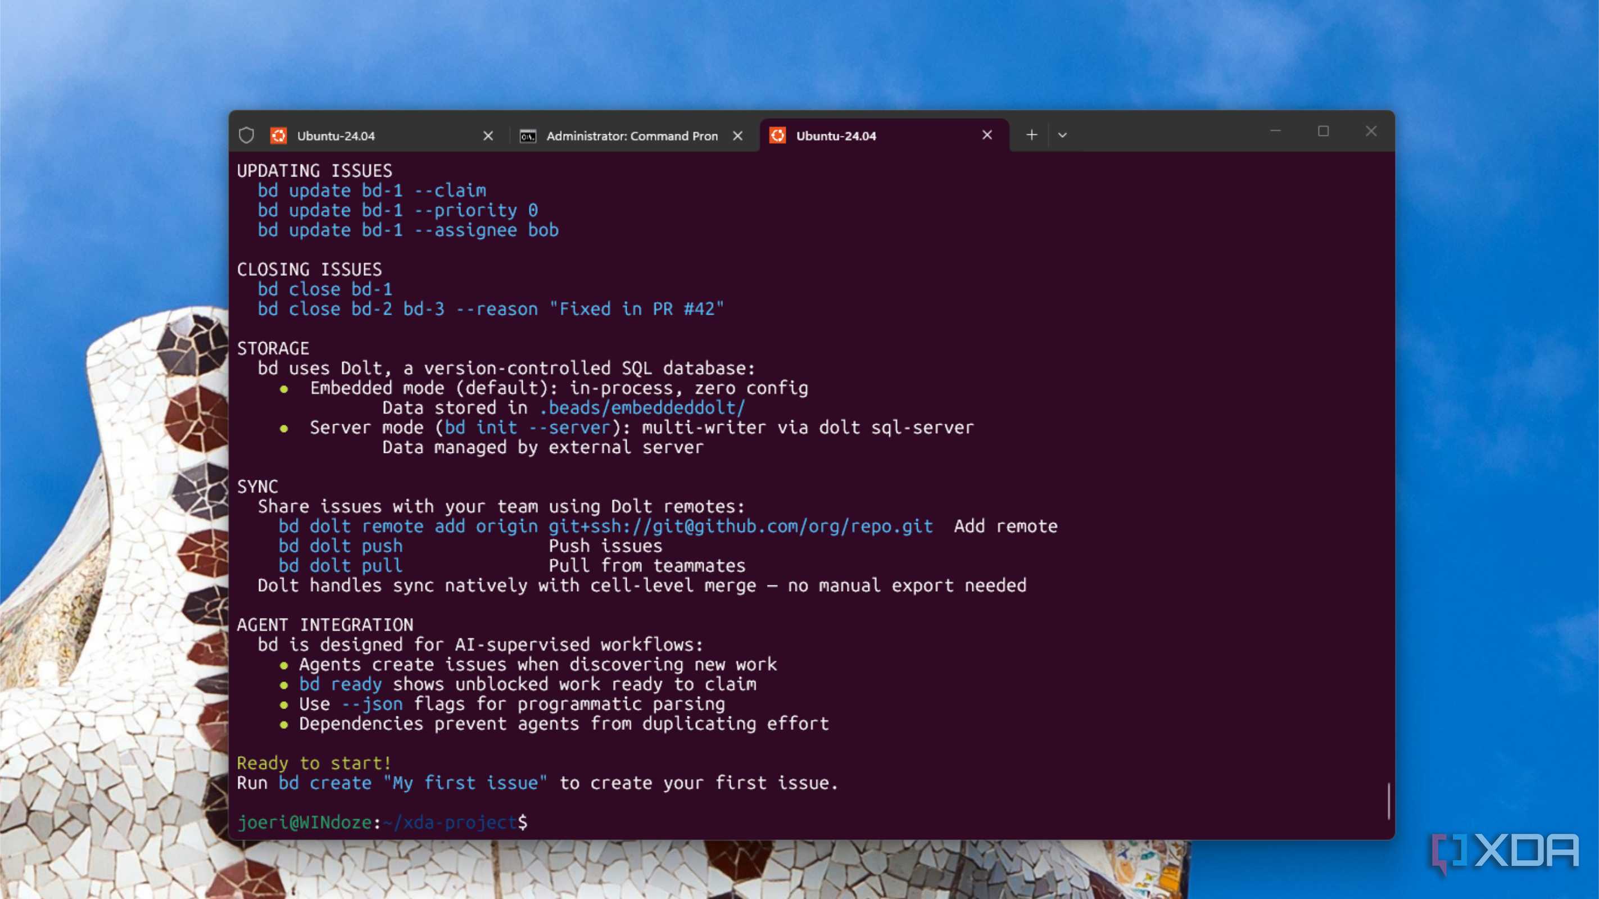Click the "bd close bd-1" command line
The height and width of the screenshot is (899, 1599).
[x=325, y=289]
